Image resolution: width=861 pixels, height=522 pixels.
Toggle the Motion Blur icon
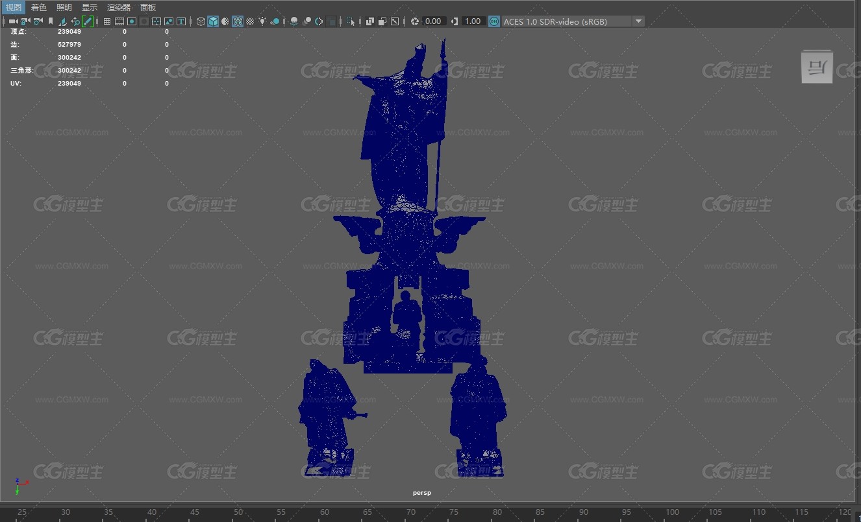coord(306,21)
